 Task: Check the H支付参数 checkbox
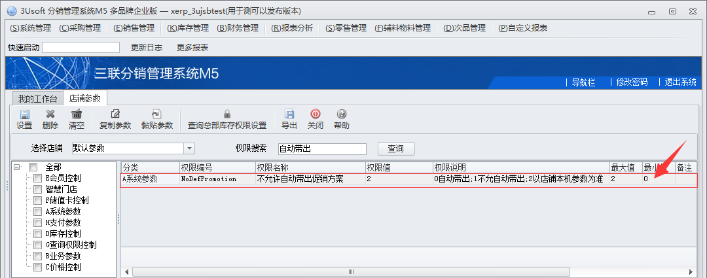pyautogui.click(x=38, y=222)
